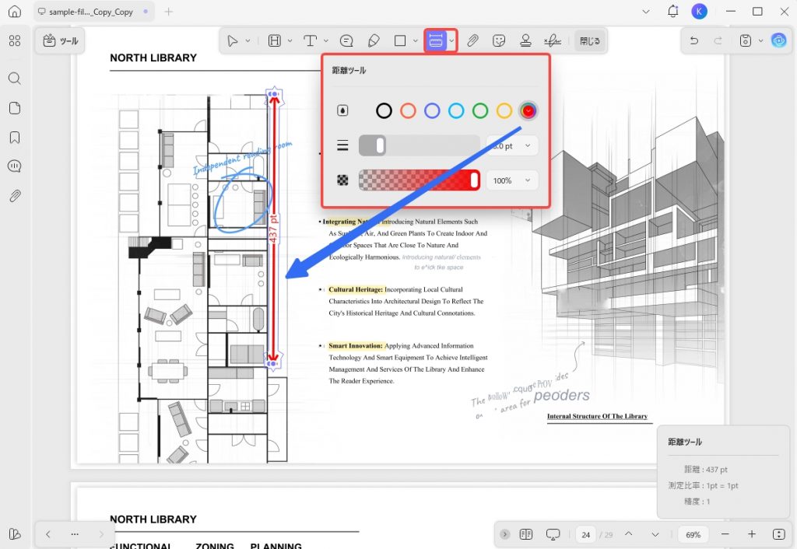This screenshot has height=549, width=797.
Task: Click the UPDF logo icon at bottom-left
Action: [15, 533]
